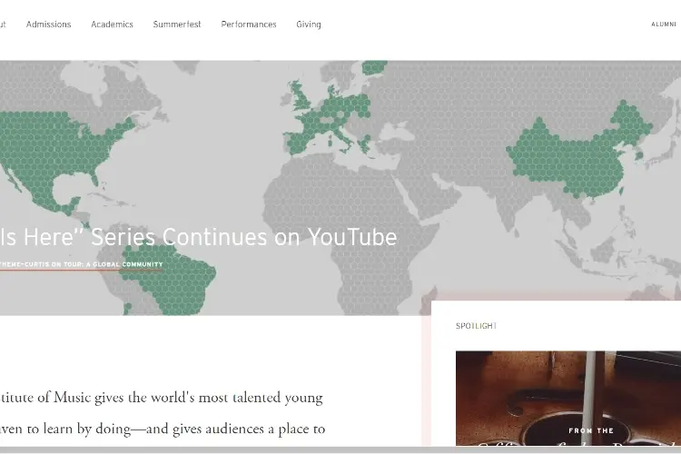681x454 pixels.
Task: Go to the Summerfest section
Action: 177,25
